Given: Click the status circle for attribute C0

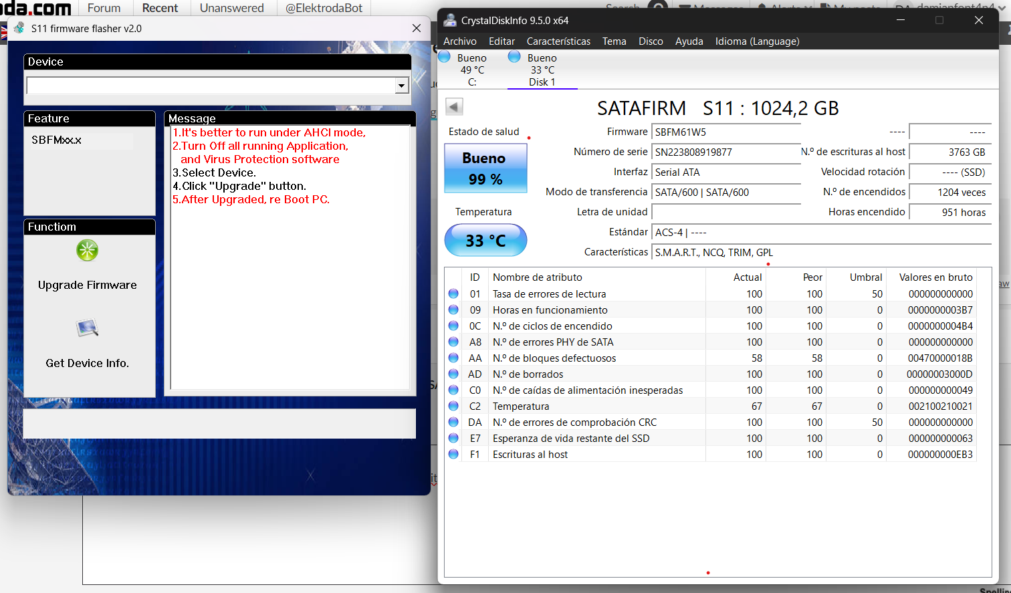Looking at the screenshot, I should point(453,390).
